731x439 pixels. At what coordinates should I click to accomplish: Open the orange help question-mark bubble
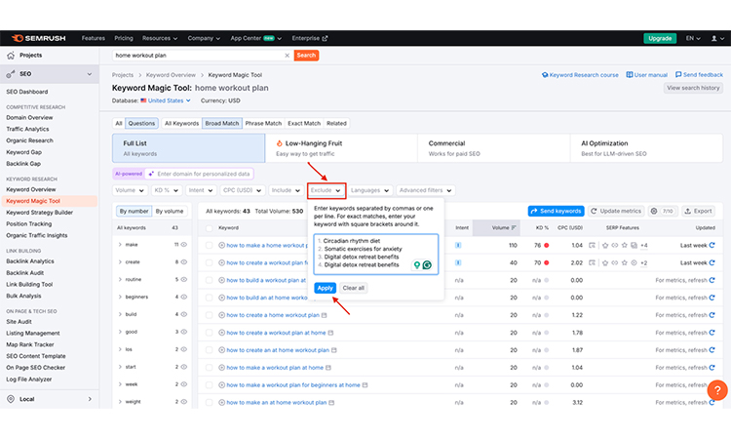pyautogui.click(x=717, y=390)
